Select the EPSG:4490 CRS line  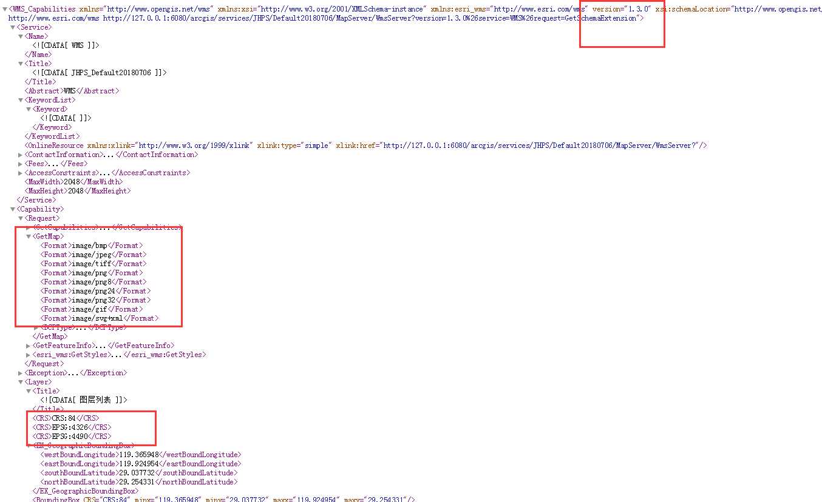click(72, 437)
